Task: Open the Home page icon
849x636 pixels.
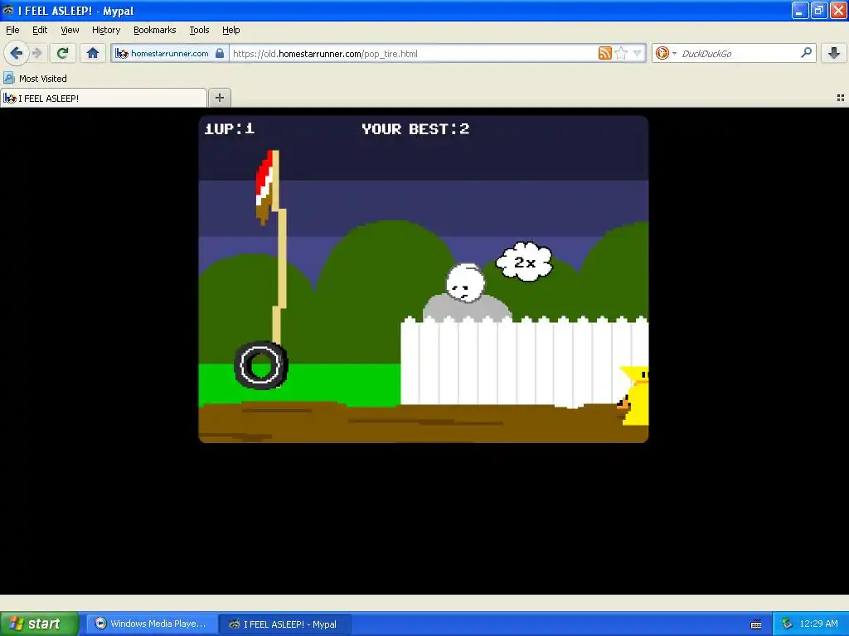Action: (93, 53)
